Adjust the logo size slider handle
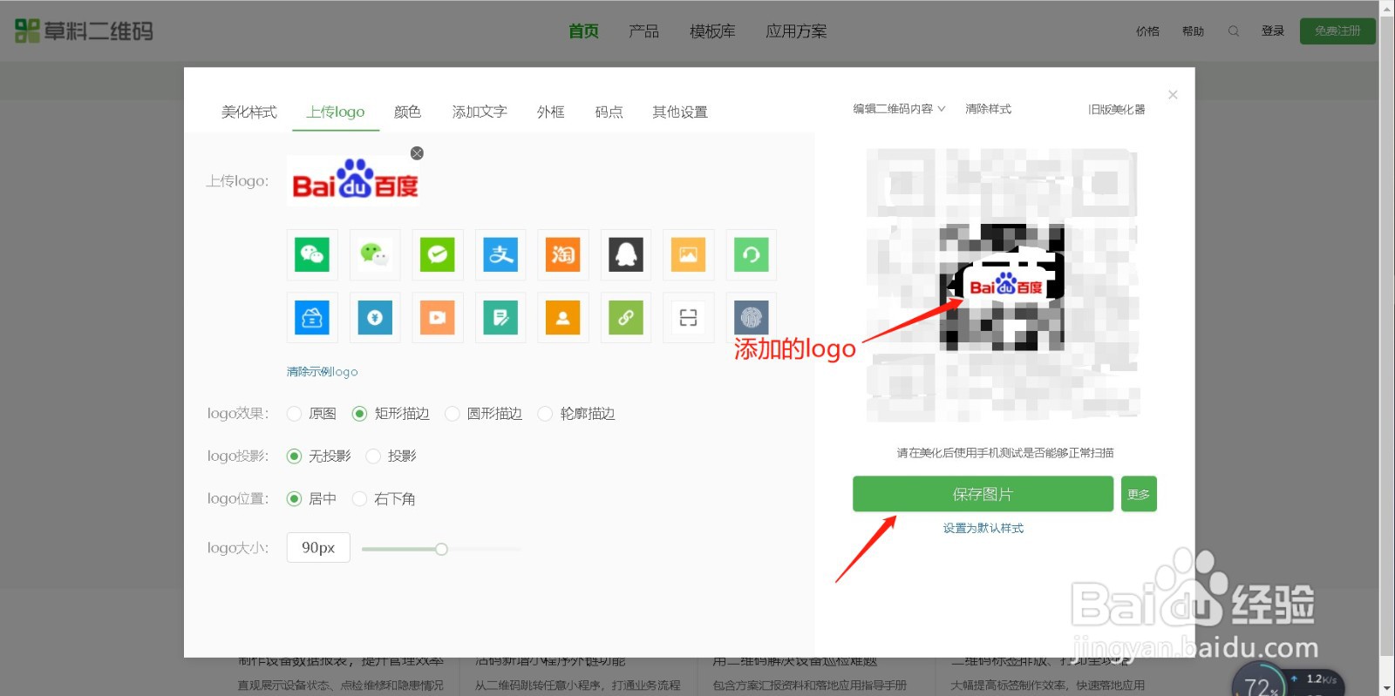The height and width of the screenshot is (696, 1395). point(441,549)
